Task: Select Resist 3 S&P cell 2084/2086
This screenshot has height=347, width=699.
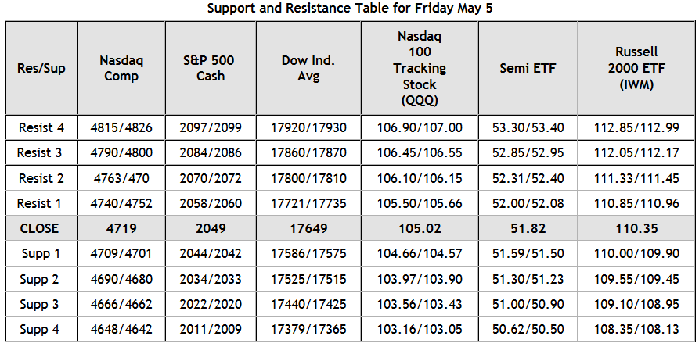Action: click(x=211, y=152)
